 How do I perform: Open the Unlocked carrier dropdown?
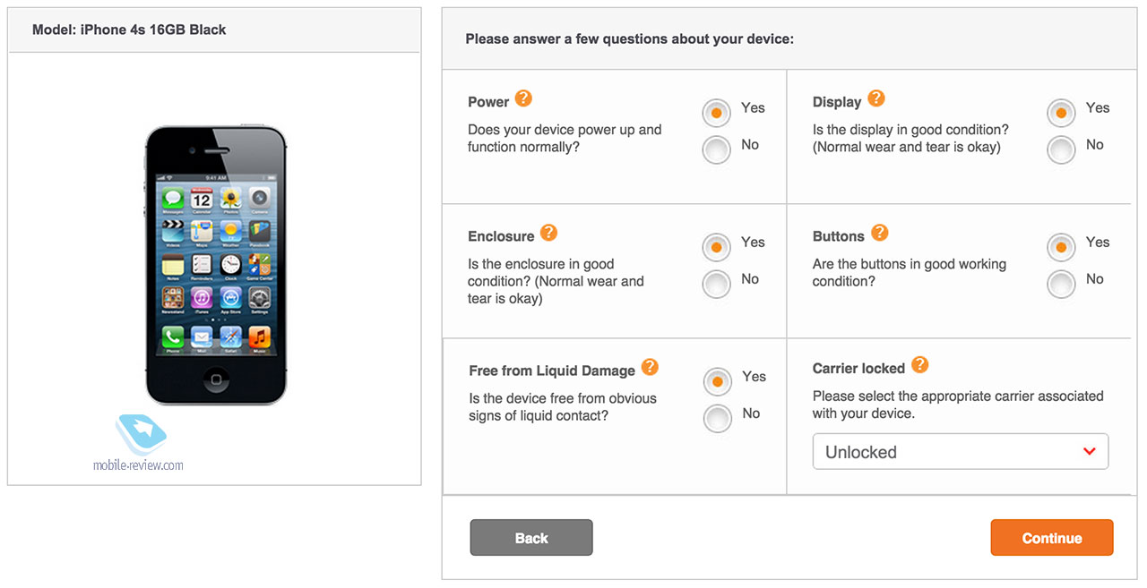tap(961, 452)
